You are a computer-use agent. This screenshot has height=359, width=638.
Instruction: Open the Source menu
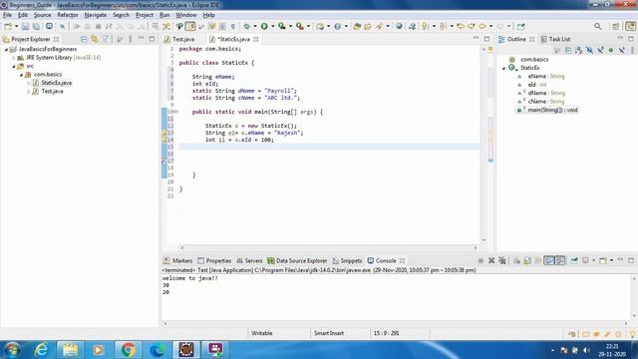tap(42, 15)
